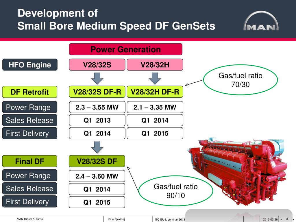Image resolution: width=296 pixels, height=222 pixels.
Task: Click the V28/32S DF-R box
Action: (97, 92)
